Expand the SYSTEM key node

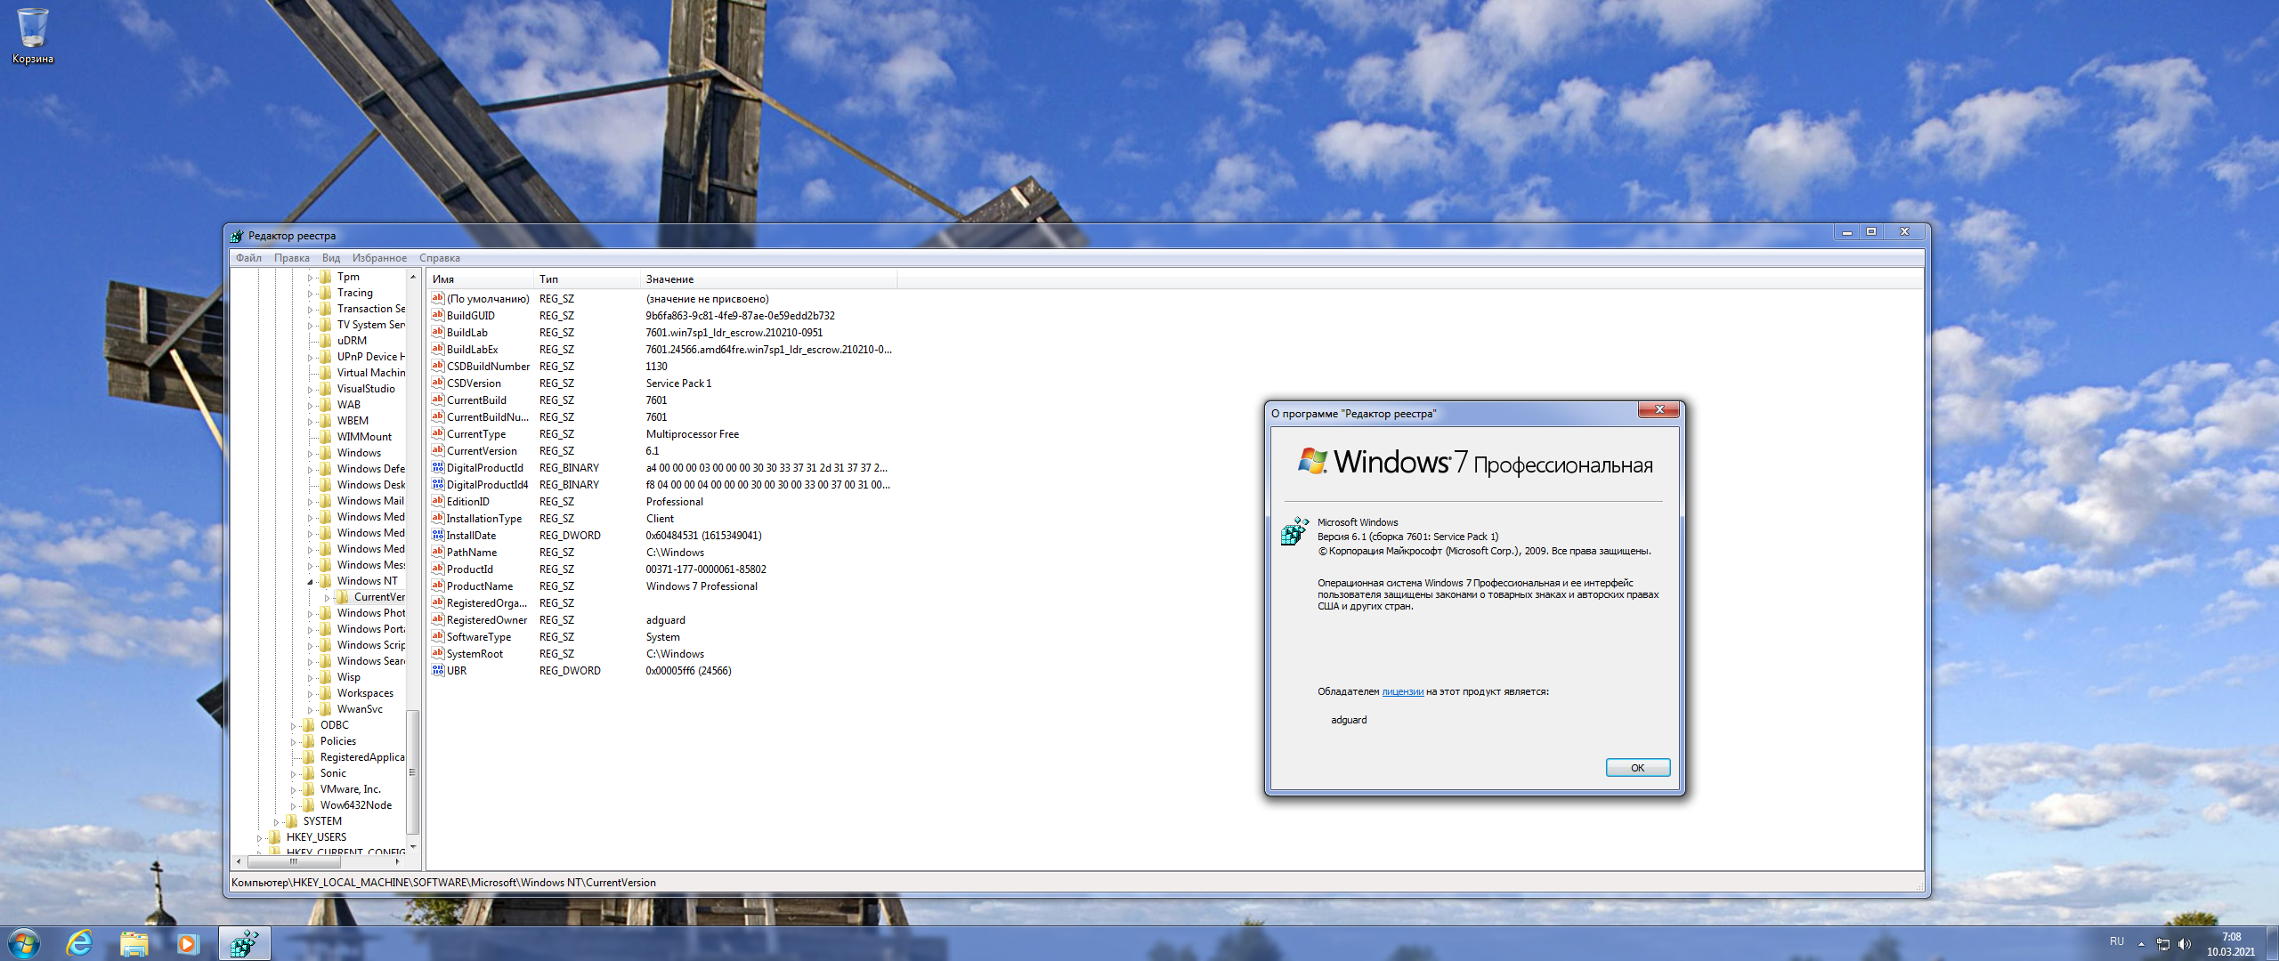point(276,822)
